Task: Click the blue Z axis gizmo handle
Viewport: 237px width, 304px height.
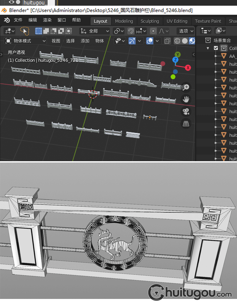Action: [175, 60]
